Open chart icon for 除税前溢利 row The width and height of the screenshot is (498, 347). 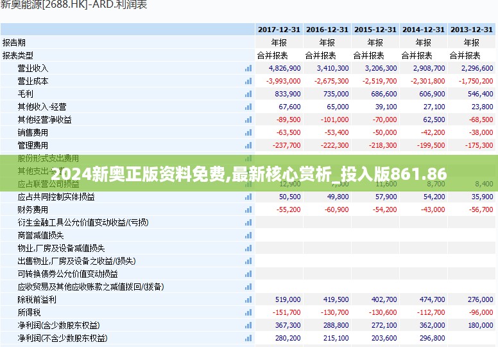248,299
